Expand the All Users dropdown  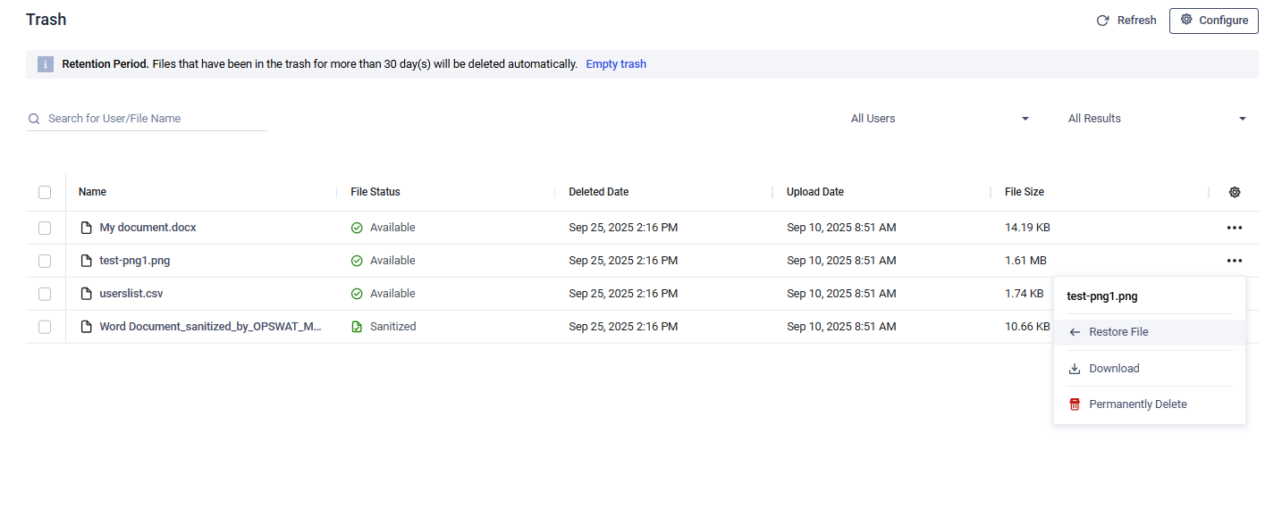[x=940, y=119]
